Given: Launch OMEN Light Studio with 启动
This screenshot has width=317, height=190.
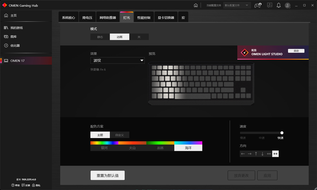Looking at the screenshot, I should (x=296, y=51).
